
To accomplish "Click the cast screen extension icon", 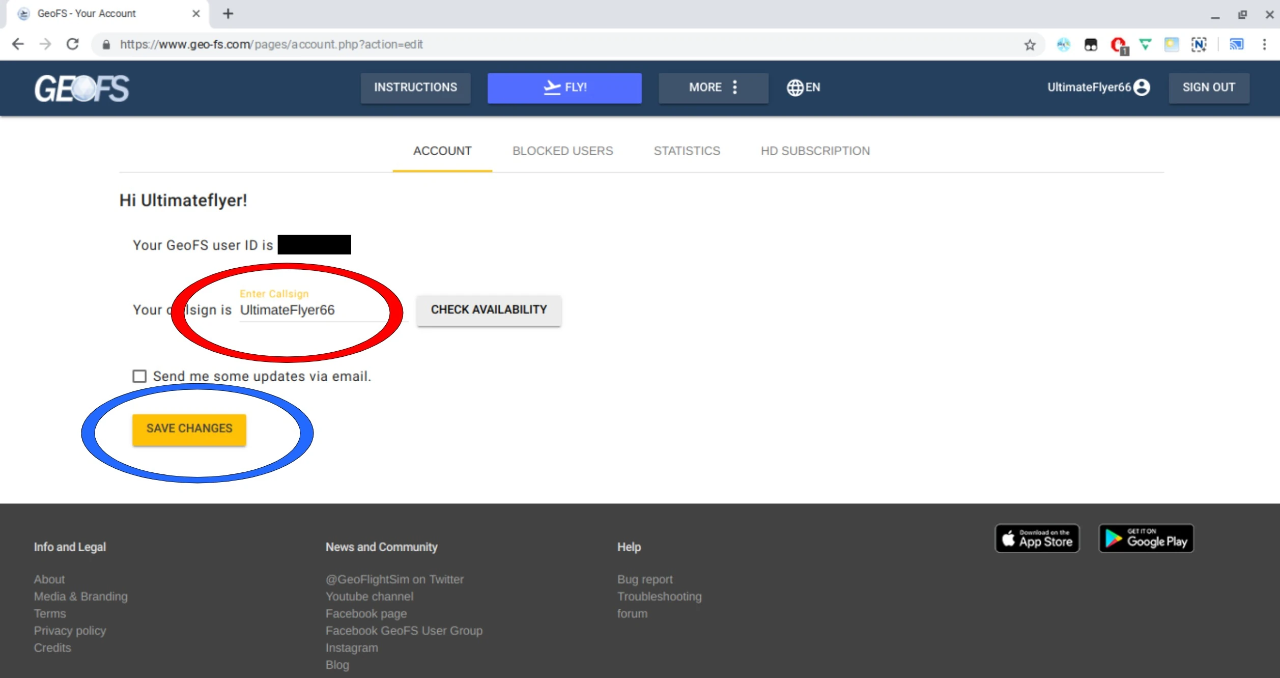I will click(1236, 45).
